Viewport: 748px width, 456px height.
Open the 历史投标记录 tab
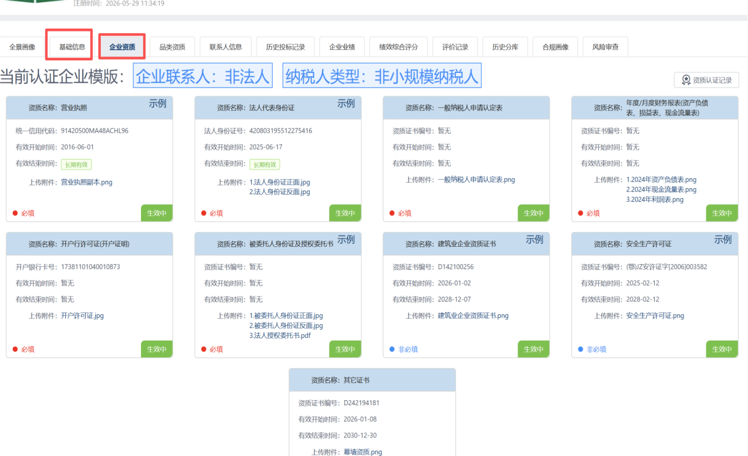pyautogui.click(x=285, y=47)
